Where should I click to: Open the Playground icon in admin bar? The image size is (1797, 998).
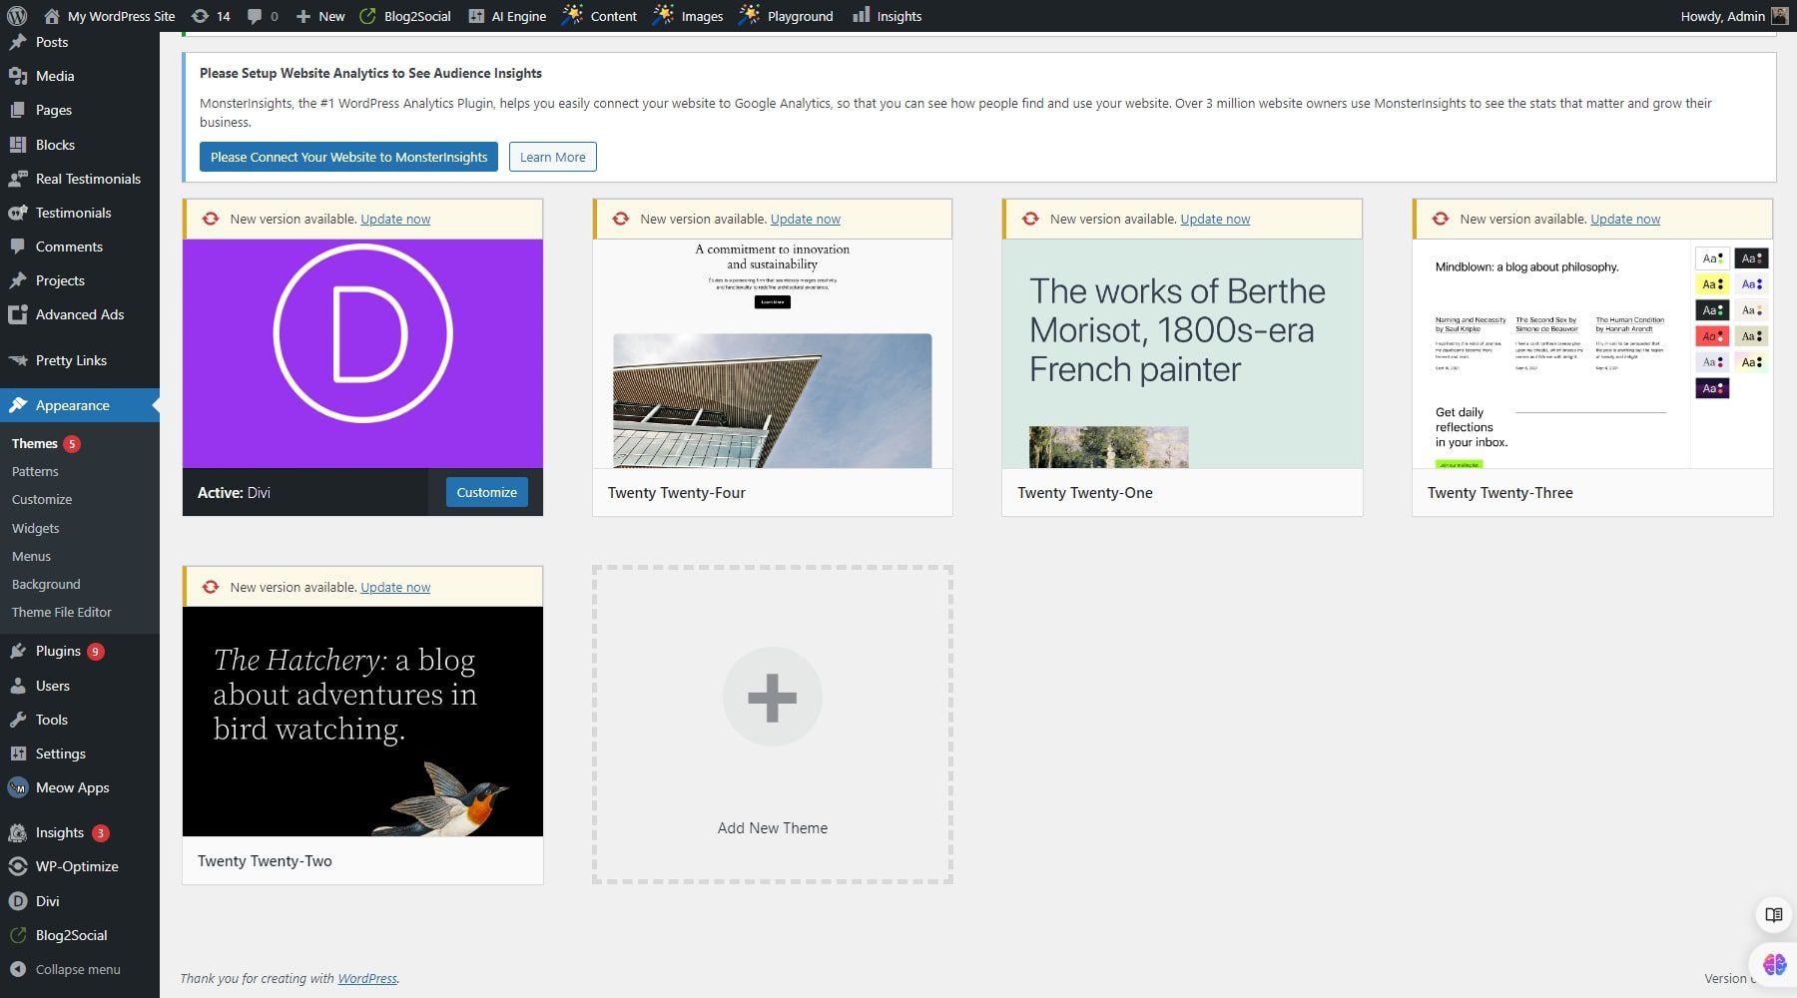coord(747,15)
